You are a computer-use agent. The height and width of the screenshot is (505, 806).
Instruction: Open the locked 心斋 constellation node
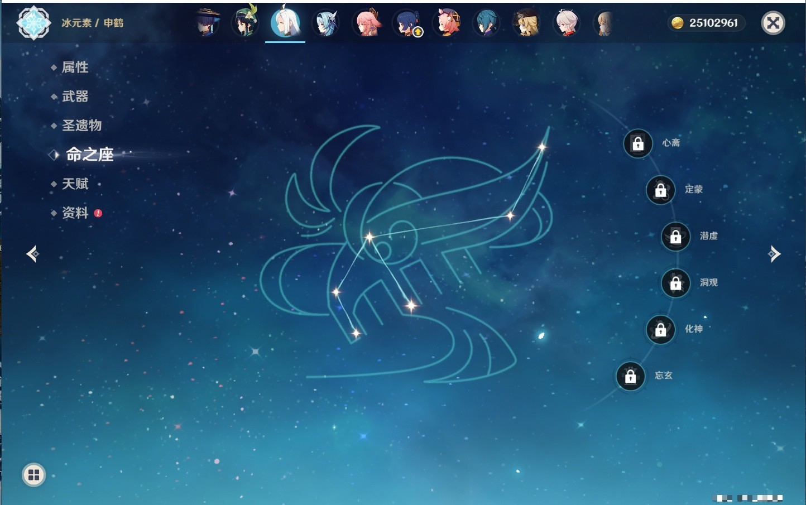pos(638,143)
